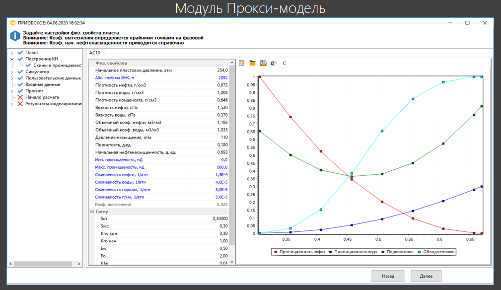
Task: Edit Вязкость нефти value 1,530
Action: 209,108
